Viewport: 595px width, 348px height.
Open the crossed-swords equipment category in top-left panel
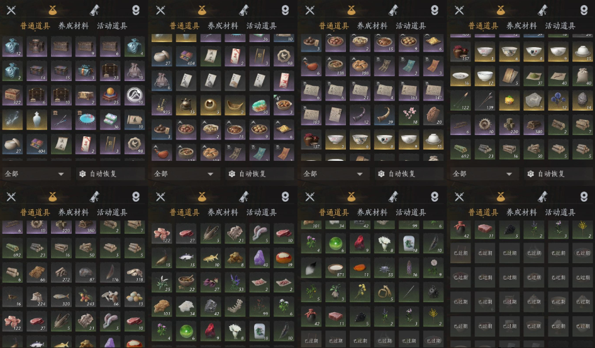11,10
